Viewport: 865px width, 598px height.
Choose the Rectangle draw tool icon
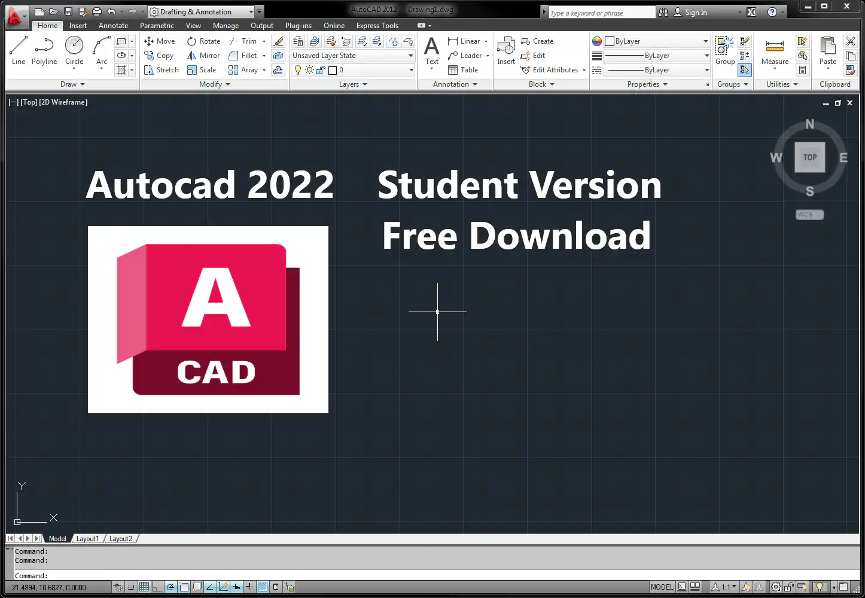pos(121,41)
